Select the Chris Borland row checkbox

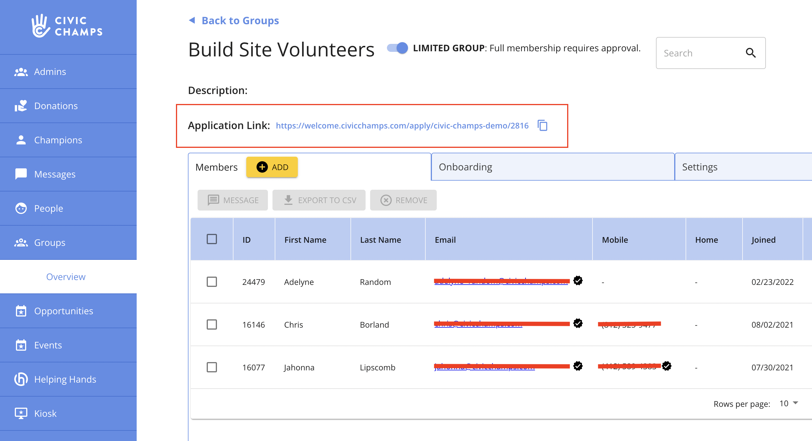(212, 324)
